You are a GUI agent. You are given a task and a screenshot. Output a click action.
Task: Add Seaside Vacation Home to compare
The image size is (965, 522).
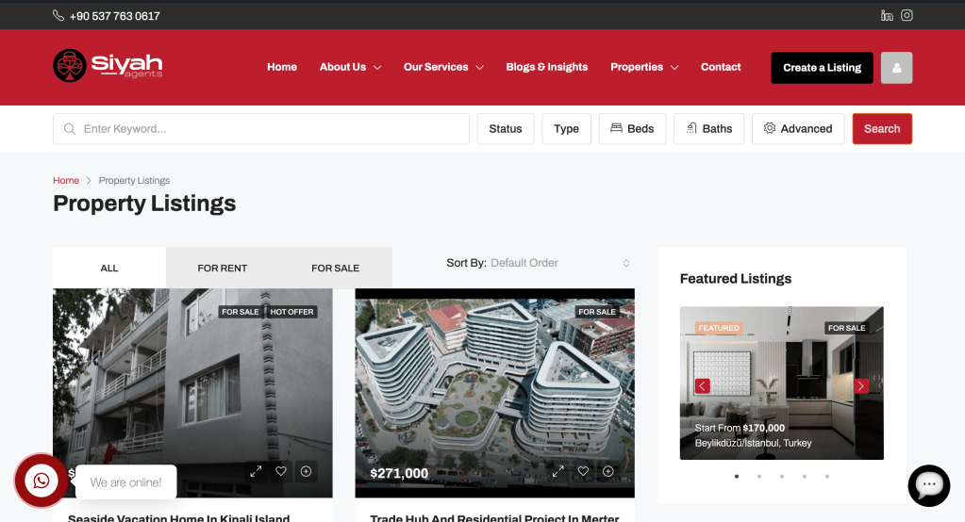coord(306,471)
